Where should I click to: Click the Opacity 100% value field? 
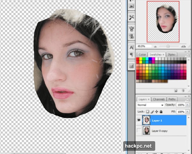point(181,105)
